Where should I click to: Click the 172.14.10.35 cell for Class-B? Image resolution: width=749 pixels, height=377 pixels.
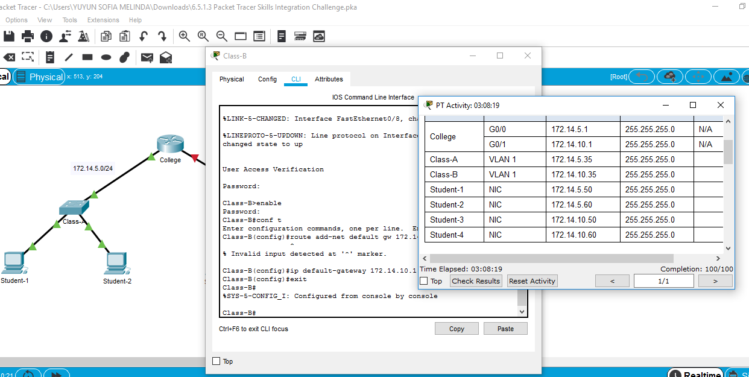583,174
